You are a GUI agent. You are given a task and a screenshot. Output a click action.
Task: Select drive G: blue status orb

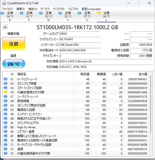(41, 13)
